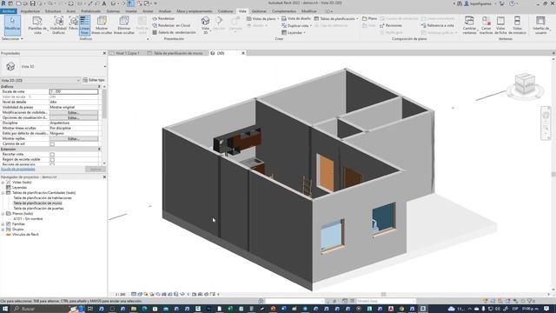
Task: Click the Windows Start button
Action: 5,309
